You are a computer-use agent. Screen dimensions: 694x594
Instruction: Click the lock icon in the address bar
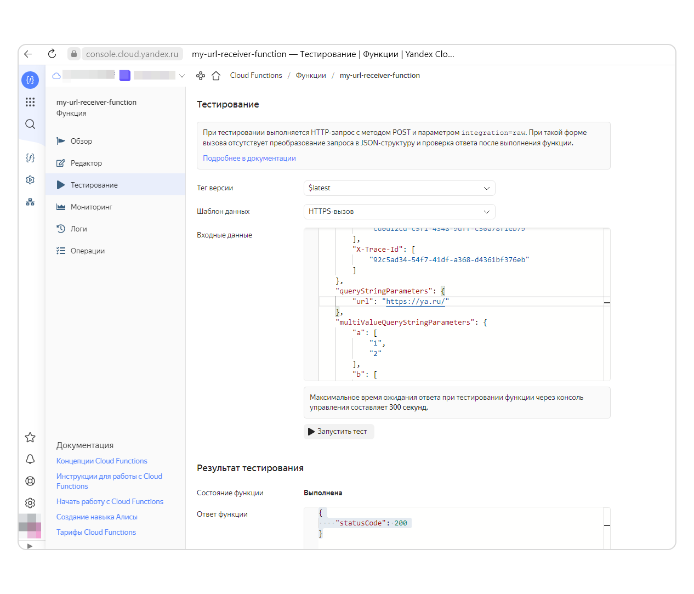74,54
